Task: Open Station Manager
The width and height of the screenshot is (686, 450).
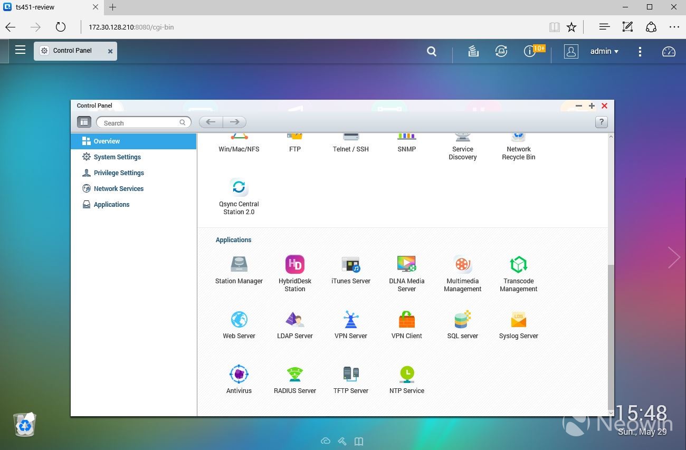Action: 239,270
